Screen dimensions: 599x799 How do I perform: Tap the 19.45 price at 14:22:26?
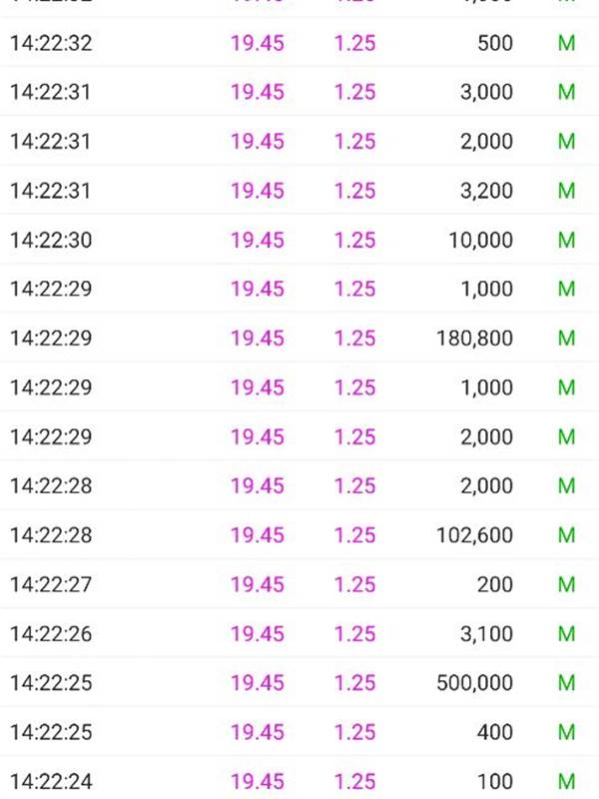[258, 633]
